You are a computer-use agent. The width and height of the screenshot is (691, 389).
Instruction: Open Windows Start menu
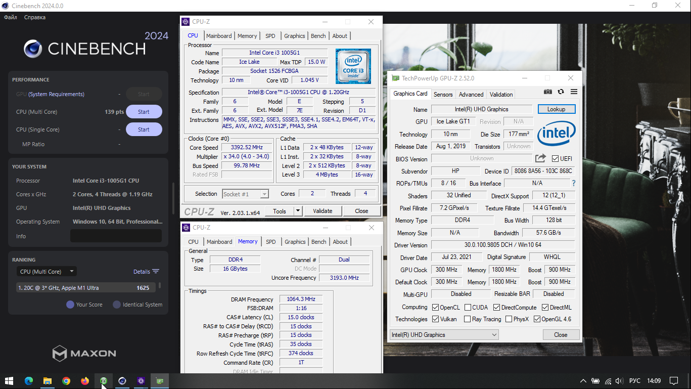(x=9, y=381)
